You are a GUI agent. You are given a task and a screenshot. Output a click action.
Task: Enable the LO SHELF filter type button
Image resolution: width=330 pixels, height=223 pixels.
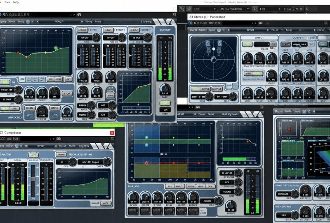(x=82, y=30)
